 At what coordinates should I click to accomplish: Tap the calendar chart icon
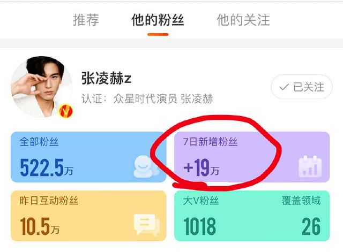click(x=310, y=166)
